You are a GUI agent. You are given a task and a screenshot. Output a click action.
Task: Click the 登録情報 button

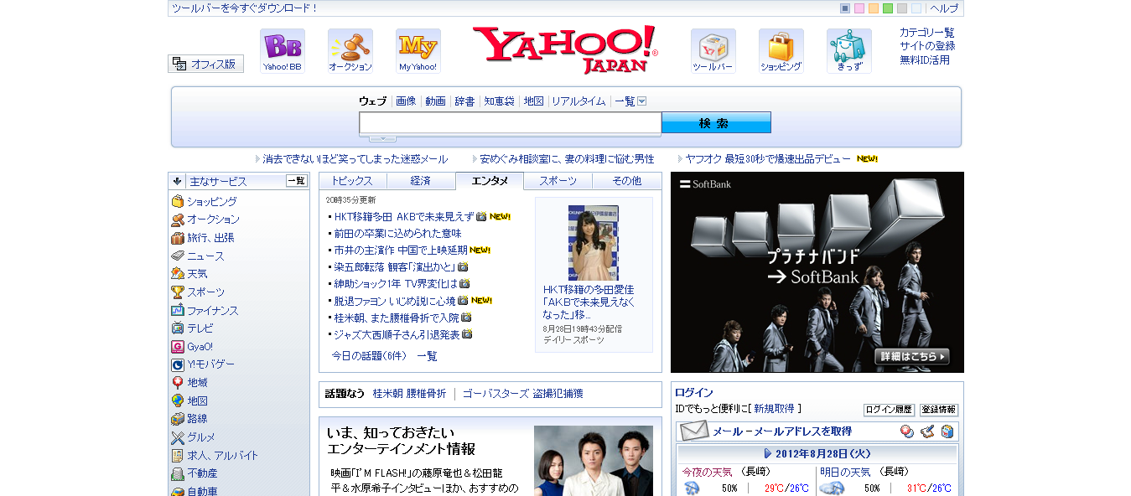(x=939, y=410)
